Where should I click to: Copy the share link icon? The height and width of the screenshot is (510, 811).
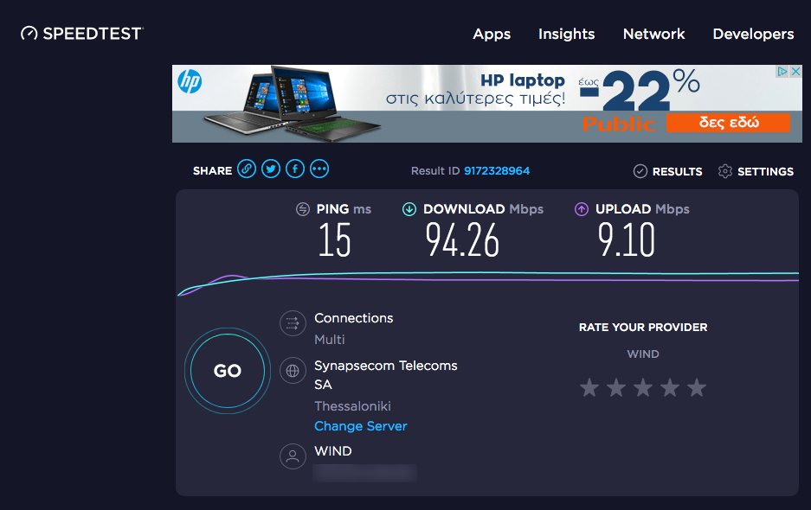tap(247, 169)
